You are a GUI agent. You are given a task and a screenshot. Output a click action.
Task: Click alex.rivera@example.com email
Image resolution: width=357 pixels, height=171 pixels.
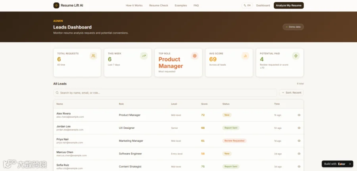(70, 117)
